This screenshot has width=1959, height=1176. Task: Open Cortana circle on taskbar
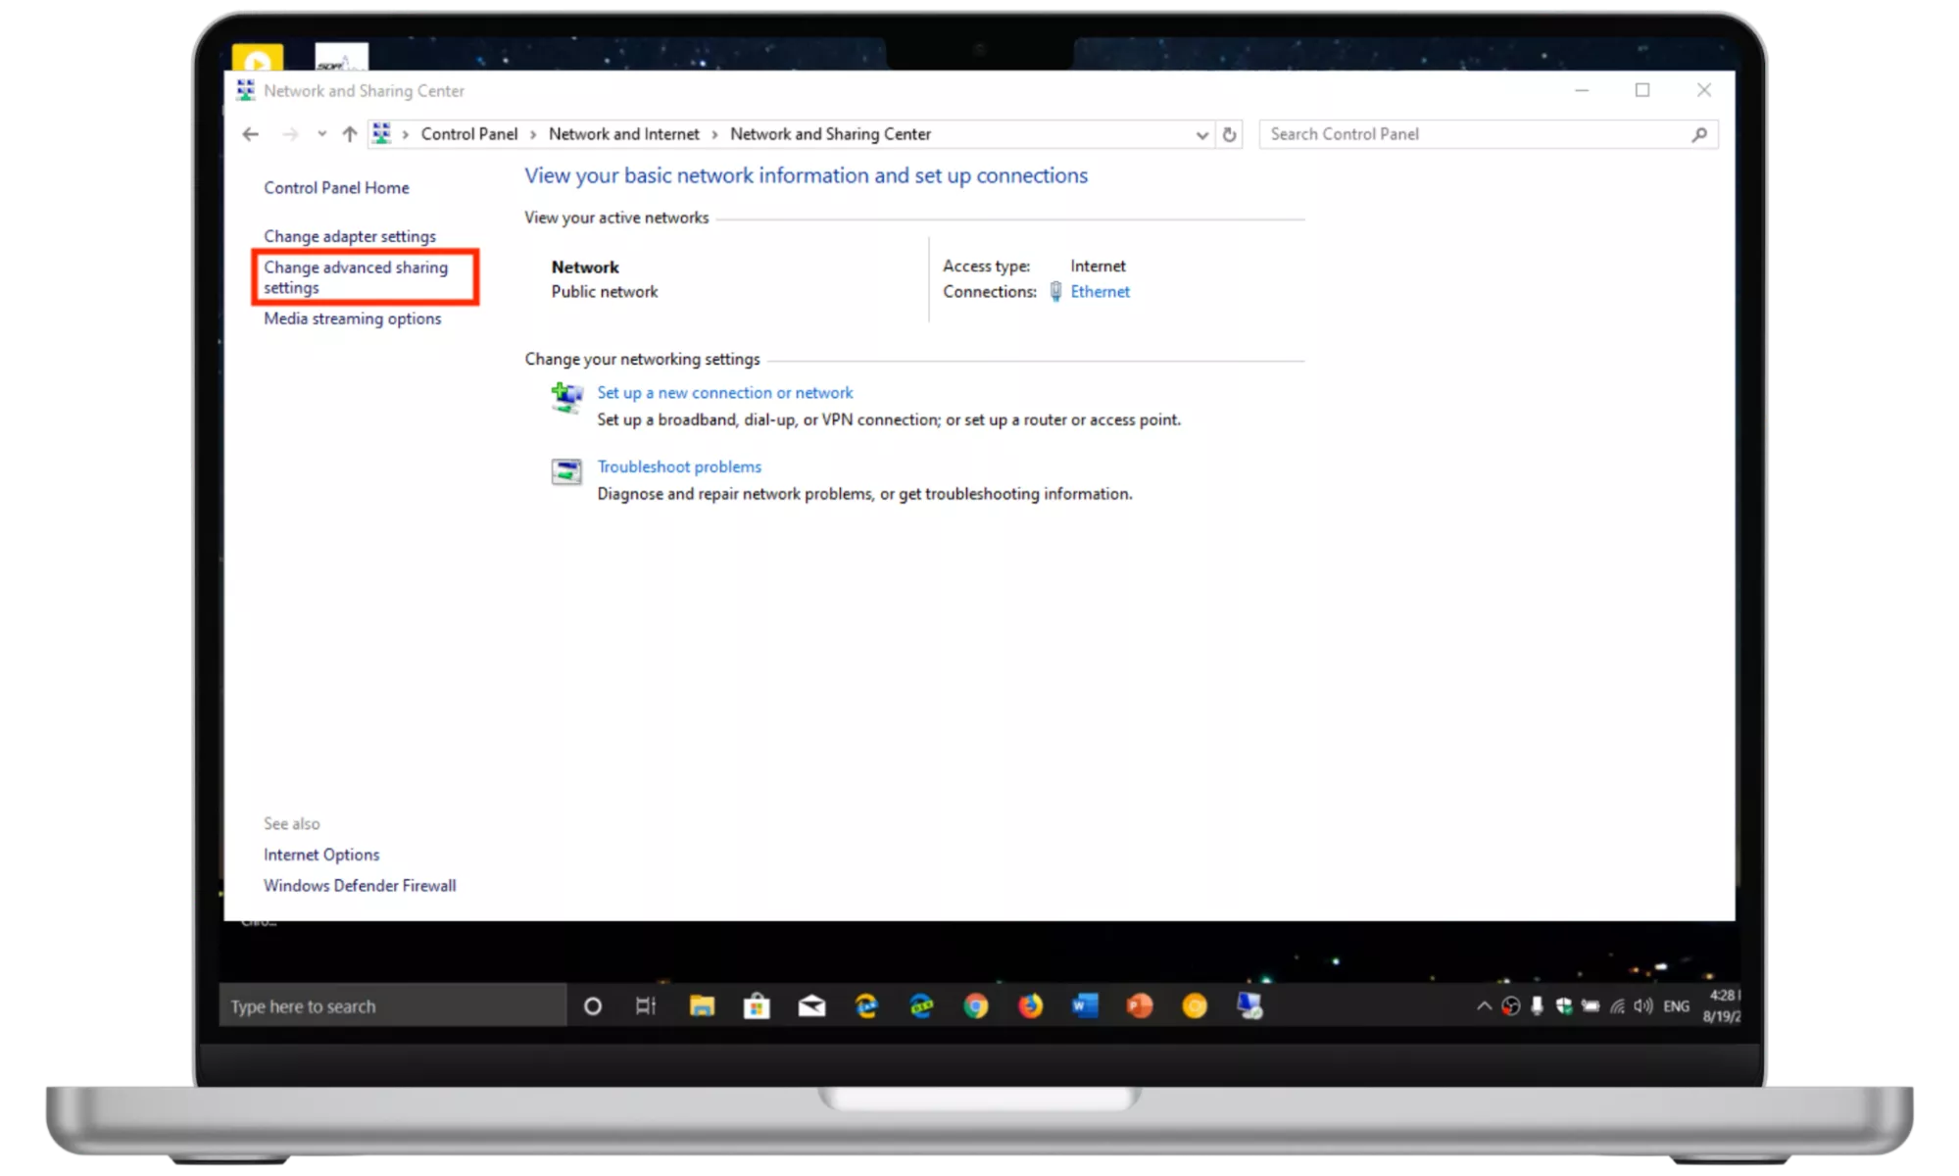coord(593,1006)
